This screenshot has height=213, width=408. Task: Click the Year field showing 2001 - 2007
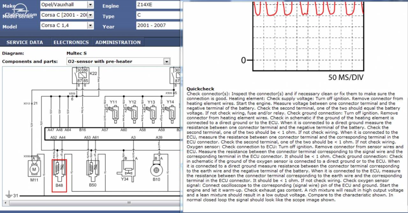(x=158, y=26)
